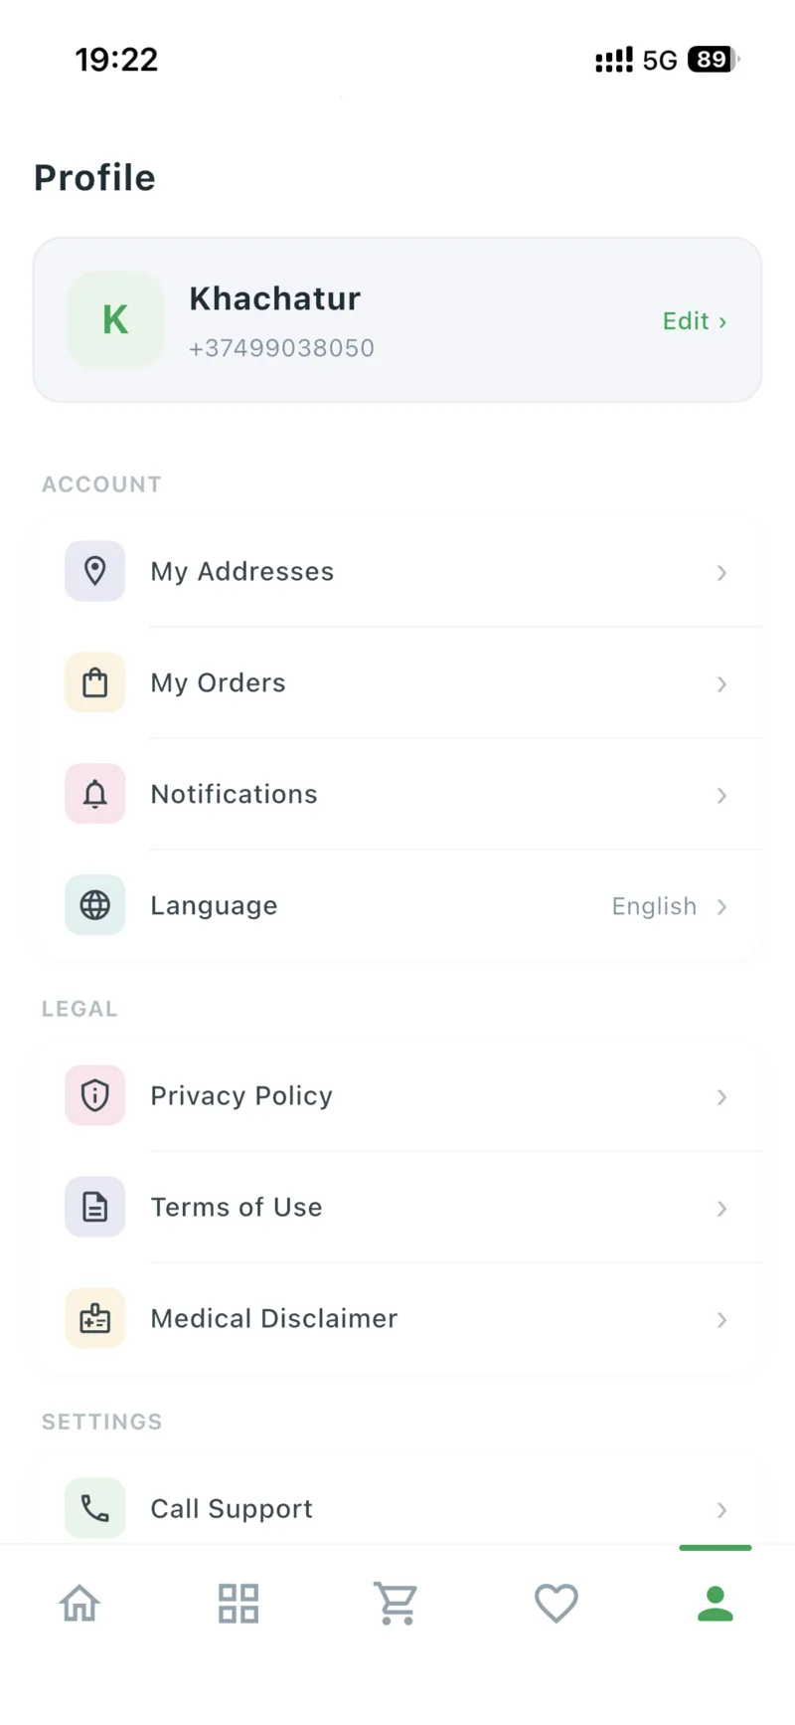Tap the location pin icon for My Addresses
The width and height of the screenshot is (795, 1725).
click(x=95, y=571)
